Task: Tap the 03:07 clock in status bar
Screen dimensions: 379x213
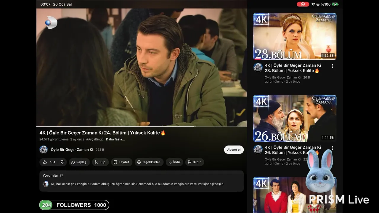Action: coord(46,4)
